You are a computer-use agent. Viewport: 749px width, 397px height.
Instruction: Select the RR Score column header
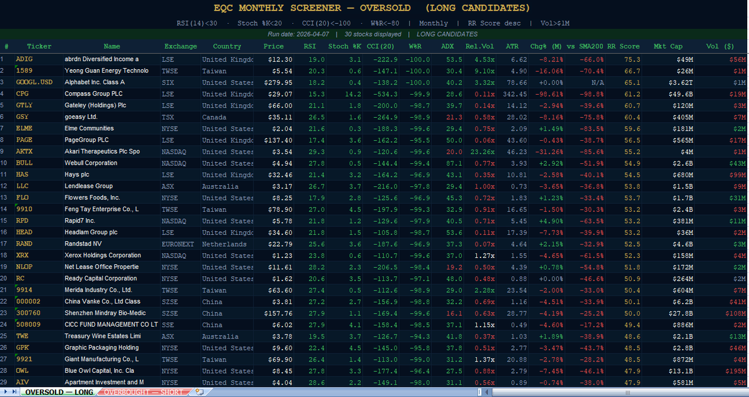point(623,46)
